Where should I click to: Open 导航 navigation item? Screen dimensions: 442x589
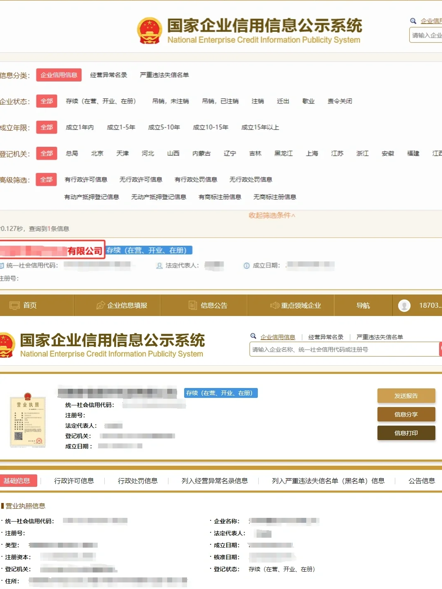[363, 305]
